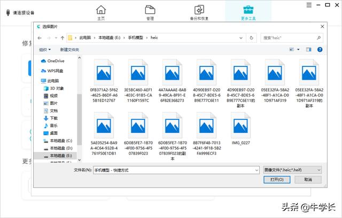Open the hamburger menu in the app title bar
Viewport: 342px width, 218px height.
point(309,5)
